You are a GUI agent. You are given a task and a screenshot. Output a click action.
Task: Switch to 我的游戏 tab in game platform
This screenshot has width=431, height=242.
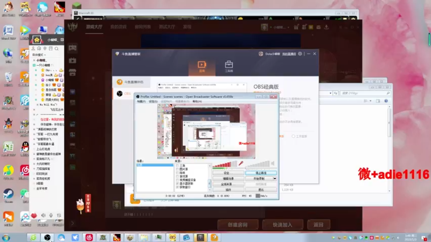(x=119, y=26)
